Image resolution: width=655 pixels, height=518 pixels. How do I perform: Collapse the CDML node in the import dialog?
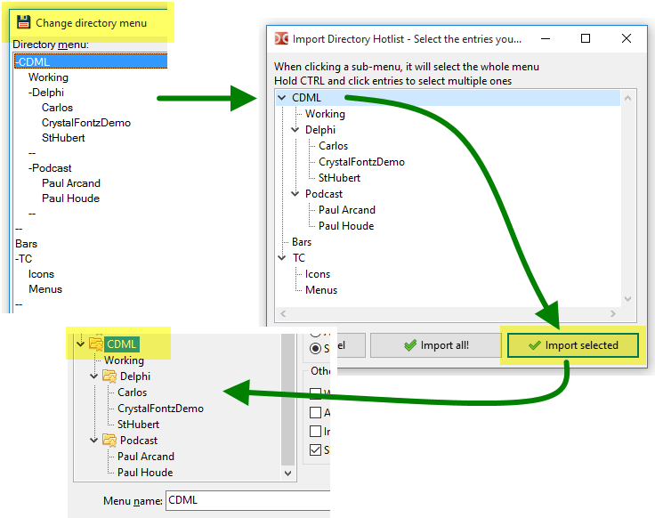pos(282,98)
